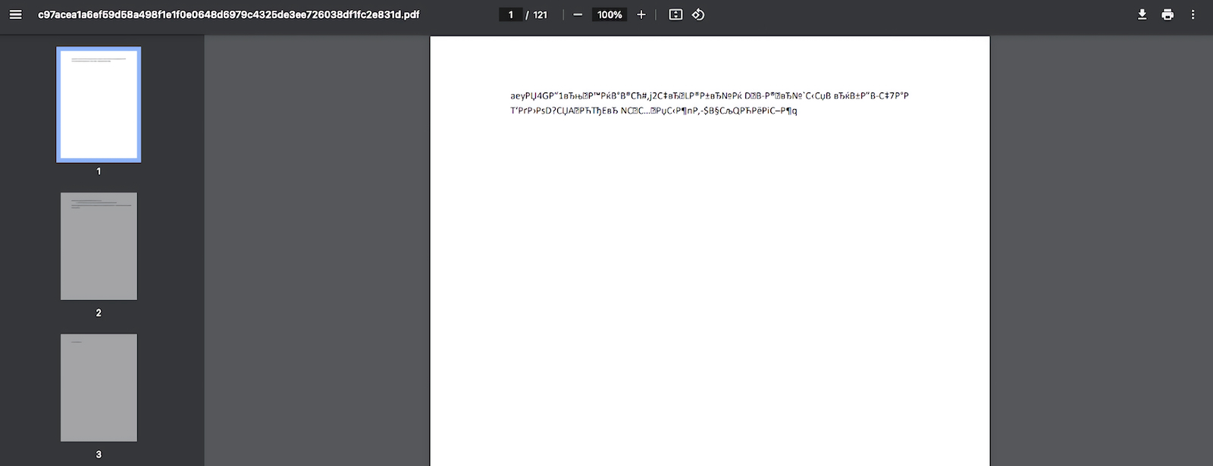Screen dimensions: 1213x466
Task: Click the fit to page icon
Action: 675,14
